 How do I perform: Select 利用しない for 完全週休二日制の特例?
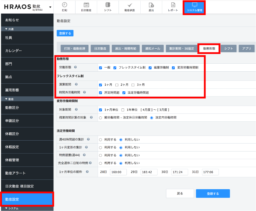point(121,163)
